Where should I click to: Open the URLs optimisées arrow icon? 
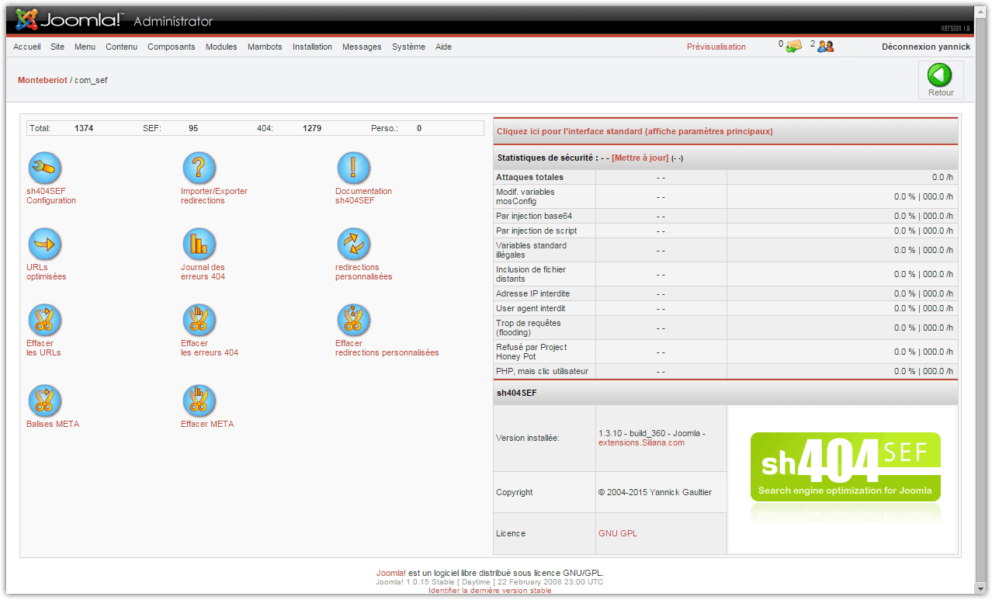click(44, 244)
